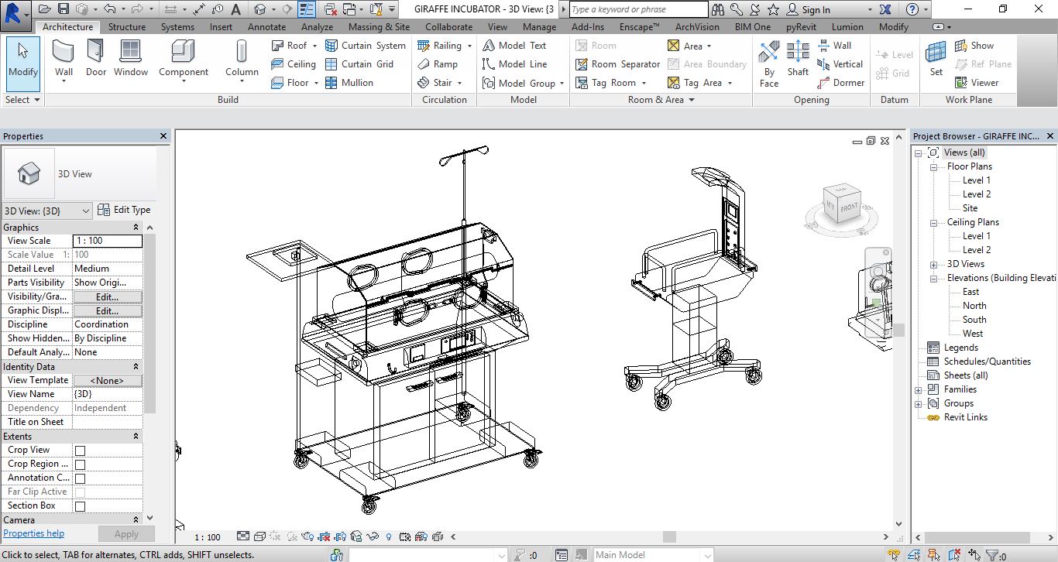Expand the 3D Views tree node
Image resolution: width=1058 pixels, height=562 pixels.
pos(934,264)
